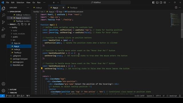Image resolution: width=183 pixels, height=103 pixels.
Task: Expand the public folder
Action: pos(19,37)
